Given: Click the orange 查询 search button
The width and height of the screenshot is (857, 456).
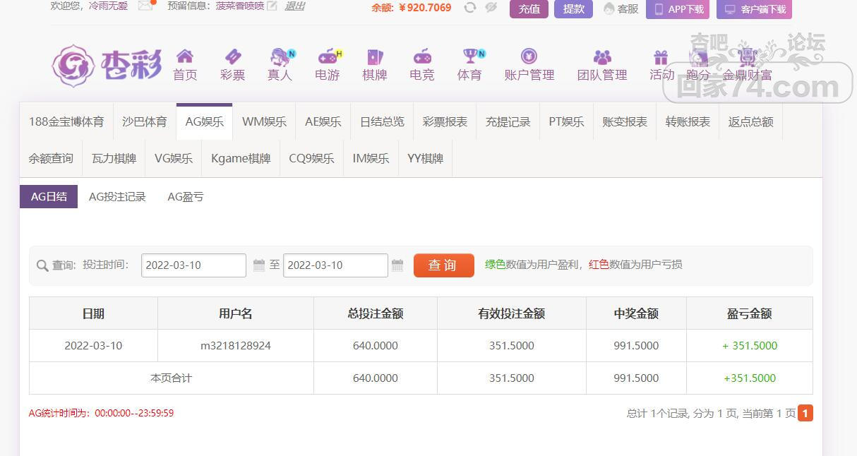Looking at the screenshot, I should click(443, 265).
